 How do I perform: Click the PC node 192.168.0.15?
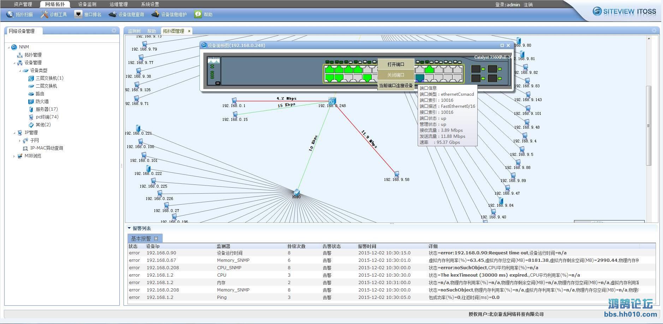[x=235, y=114]
